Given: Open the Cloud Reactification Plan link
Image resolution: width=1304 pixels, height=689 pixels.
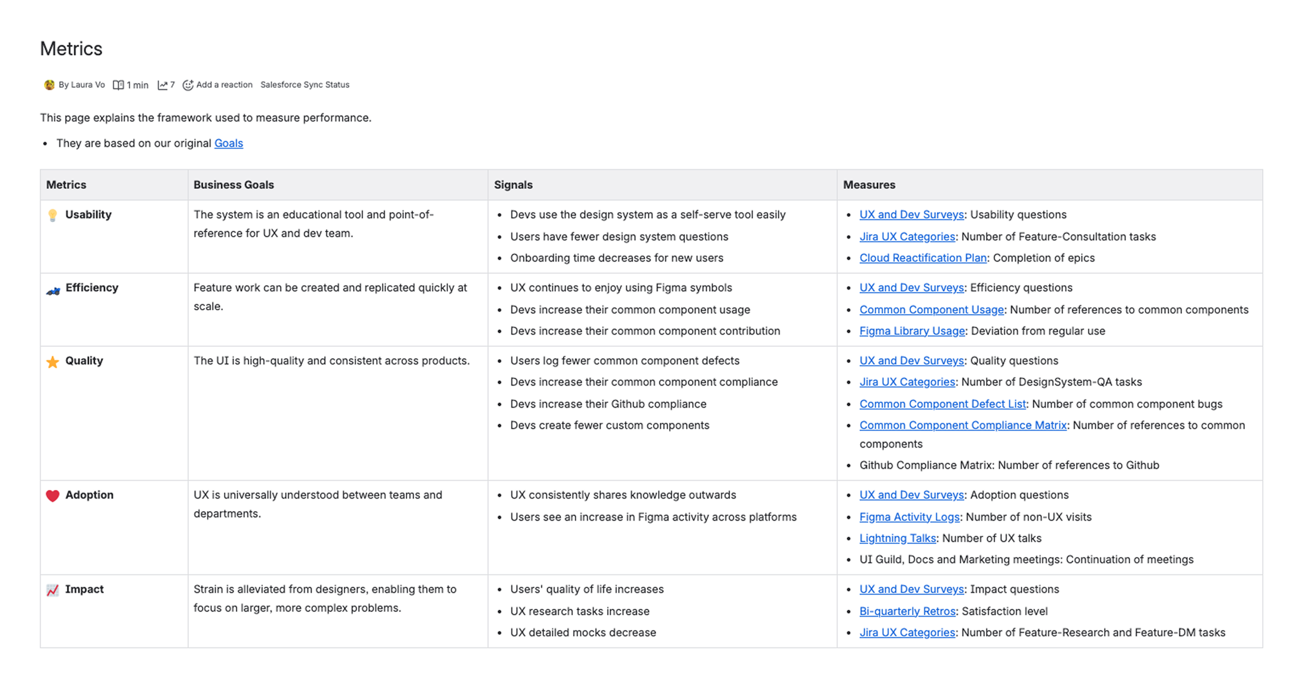Looking at the screenshot, I should tap(923, 258).
